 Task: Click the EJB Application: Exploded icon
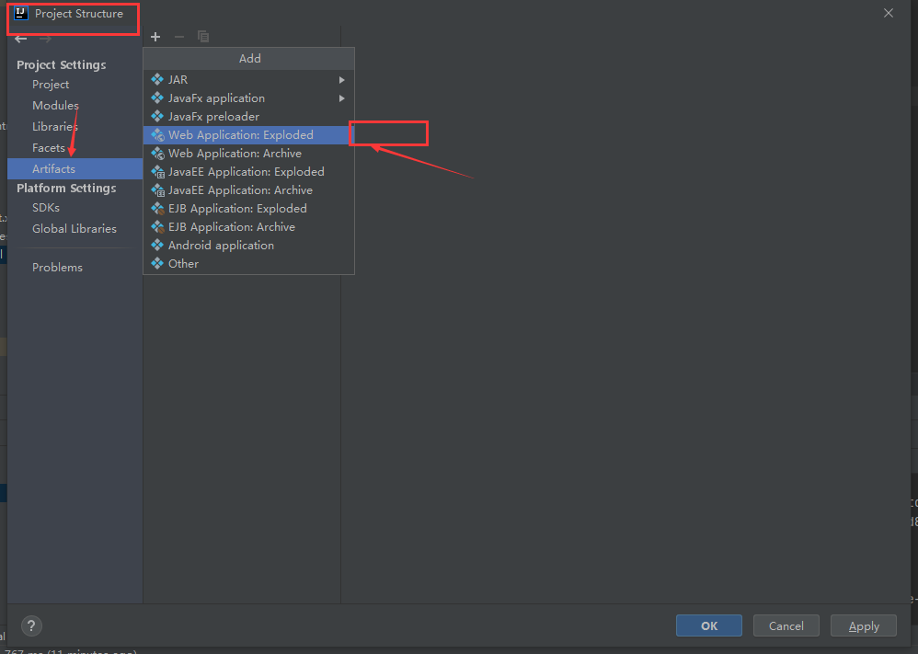(x=157, y=209)
